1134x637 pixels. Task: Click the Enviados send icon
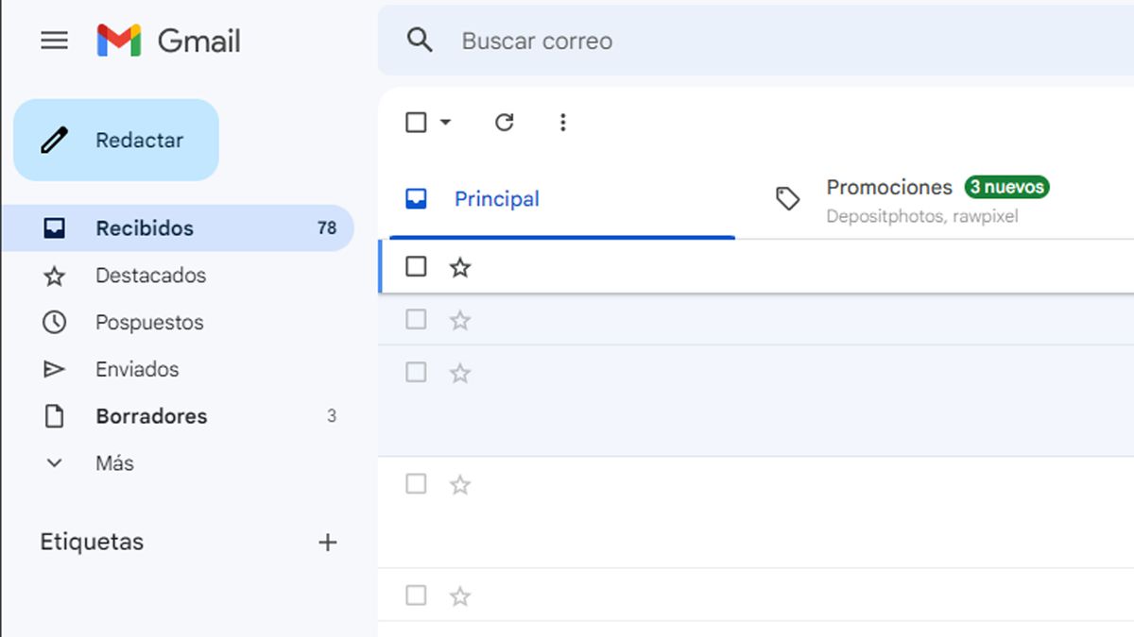click(x=54, y=369)
